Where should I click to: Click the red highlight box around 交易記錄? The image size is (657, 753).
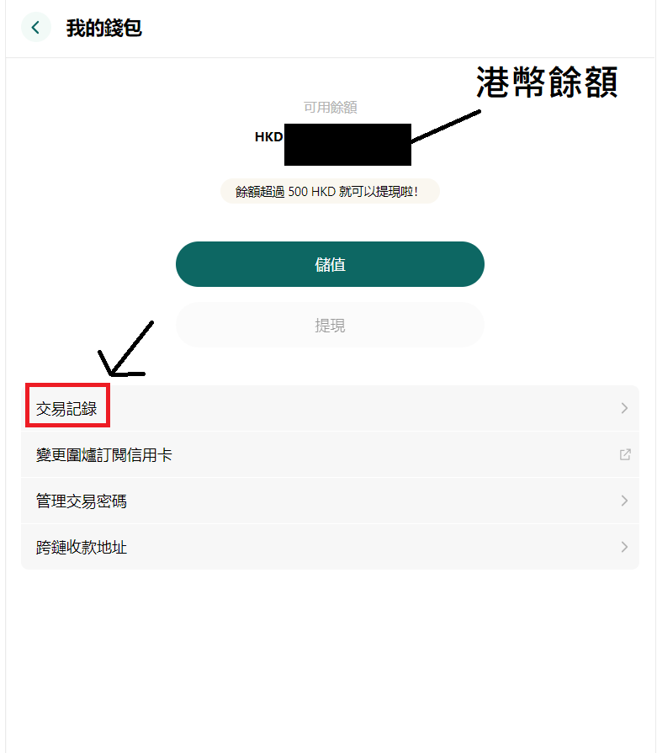pos(67,405)
